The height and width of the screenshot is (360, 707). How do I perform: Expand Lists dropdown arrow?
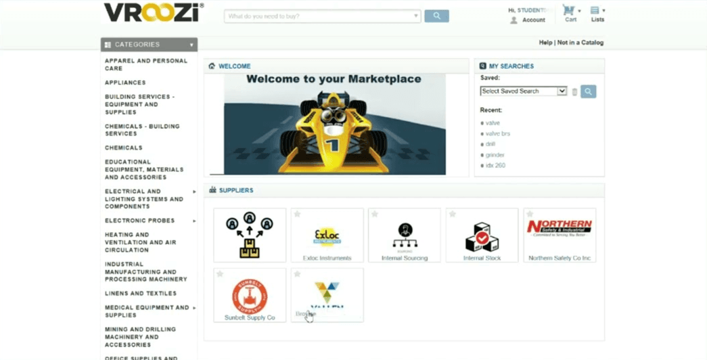pos(603,10)
